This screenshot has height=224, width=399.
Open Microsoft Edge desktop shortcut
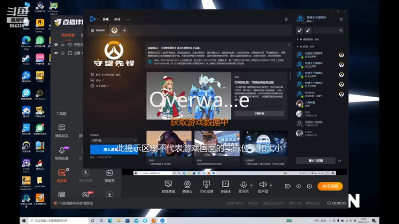(26, 43)
